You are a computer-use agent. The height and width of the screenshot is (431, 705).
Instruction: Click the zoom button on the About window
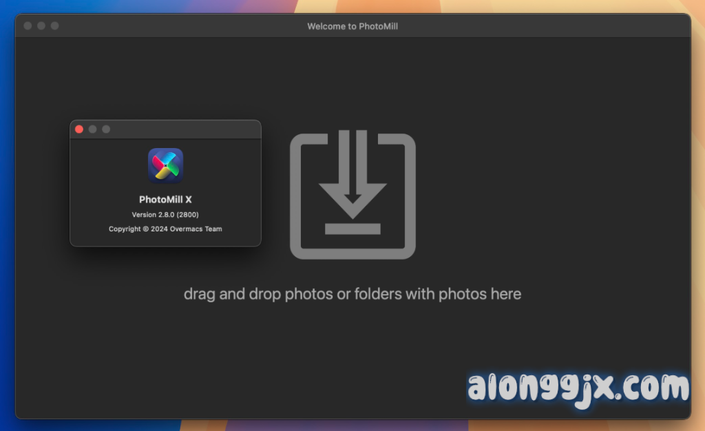click(x=105, y=129)
